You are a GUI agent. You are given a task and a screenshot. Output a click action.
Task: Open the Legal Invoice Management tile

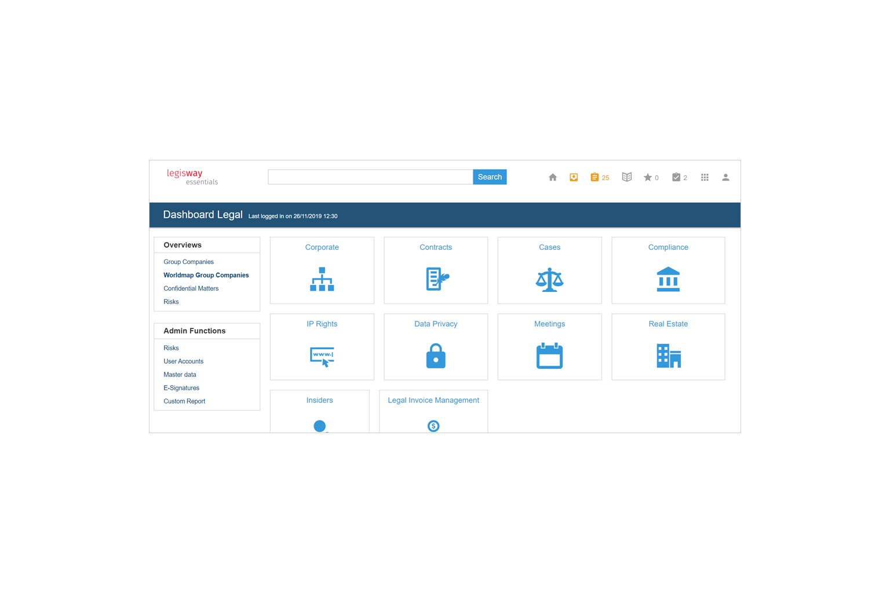pos(433,412)
